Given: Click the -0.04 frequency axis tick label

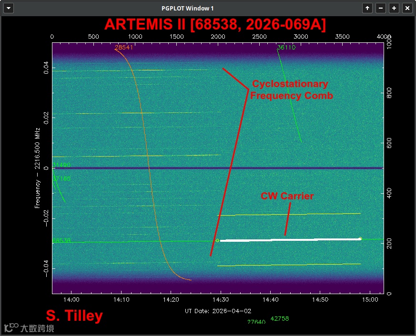Looking at the screenshot, I should tap(46, 268).
